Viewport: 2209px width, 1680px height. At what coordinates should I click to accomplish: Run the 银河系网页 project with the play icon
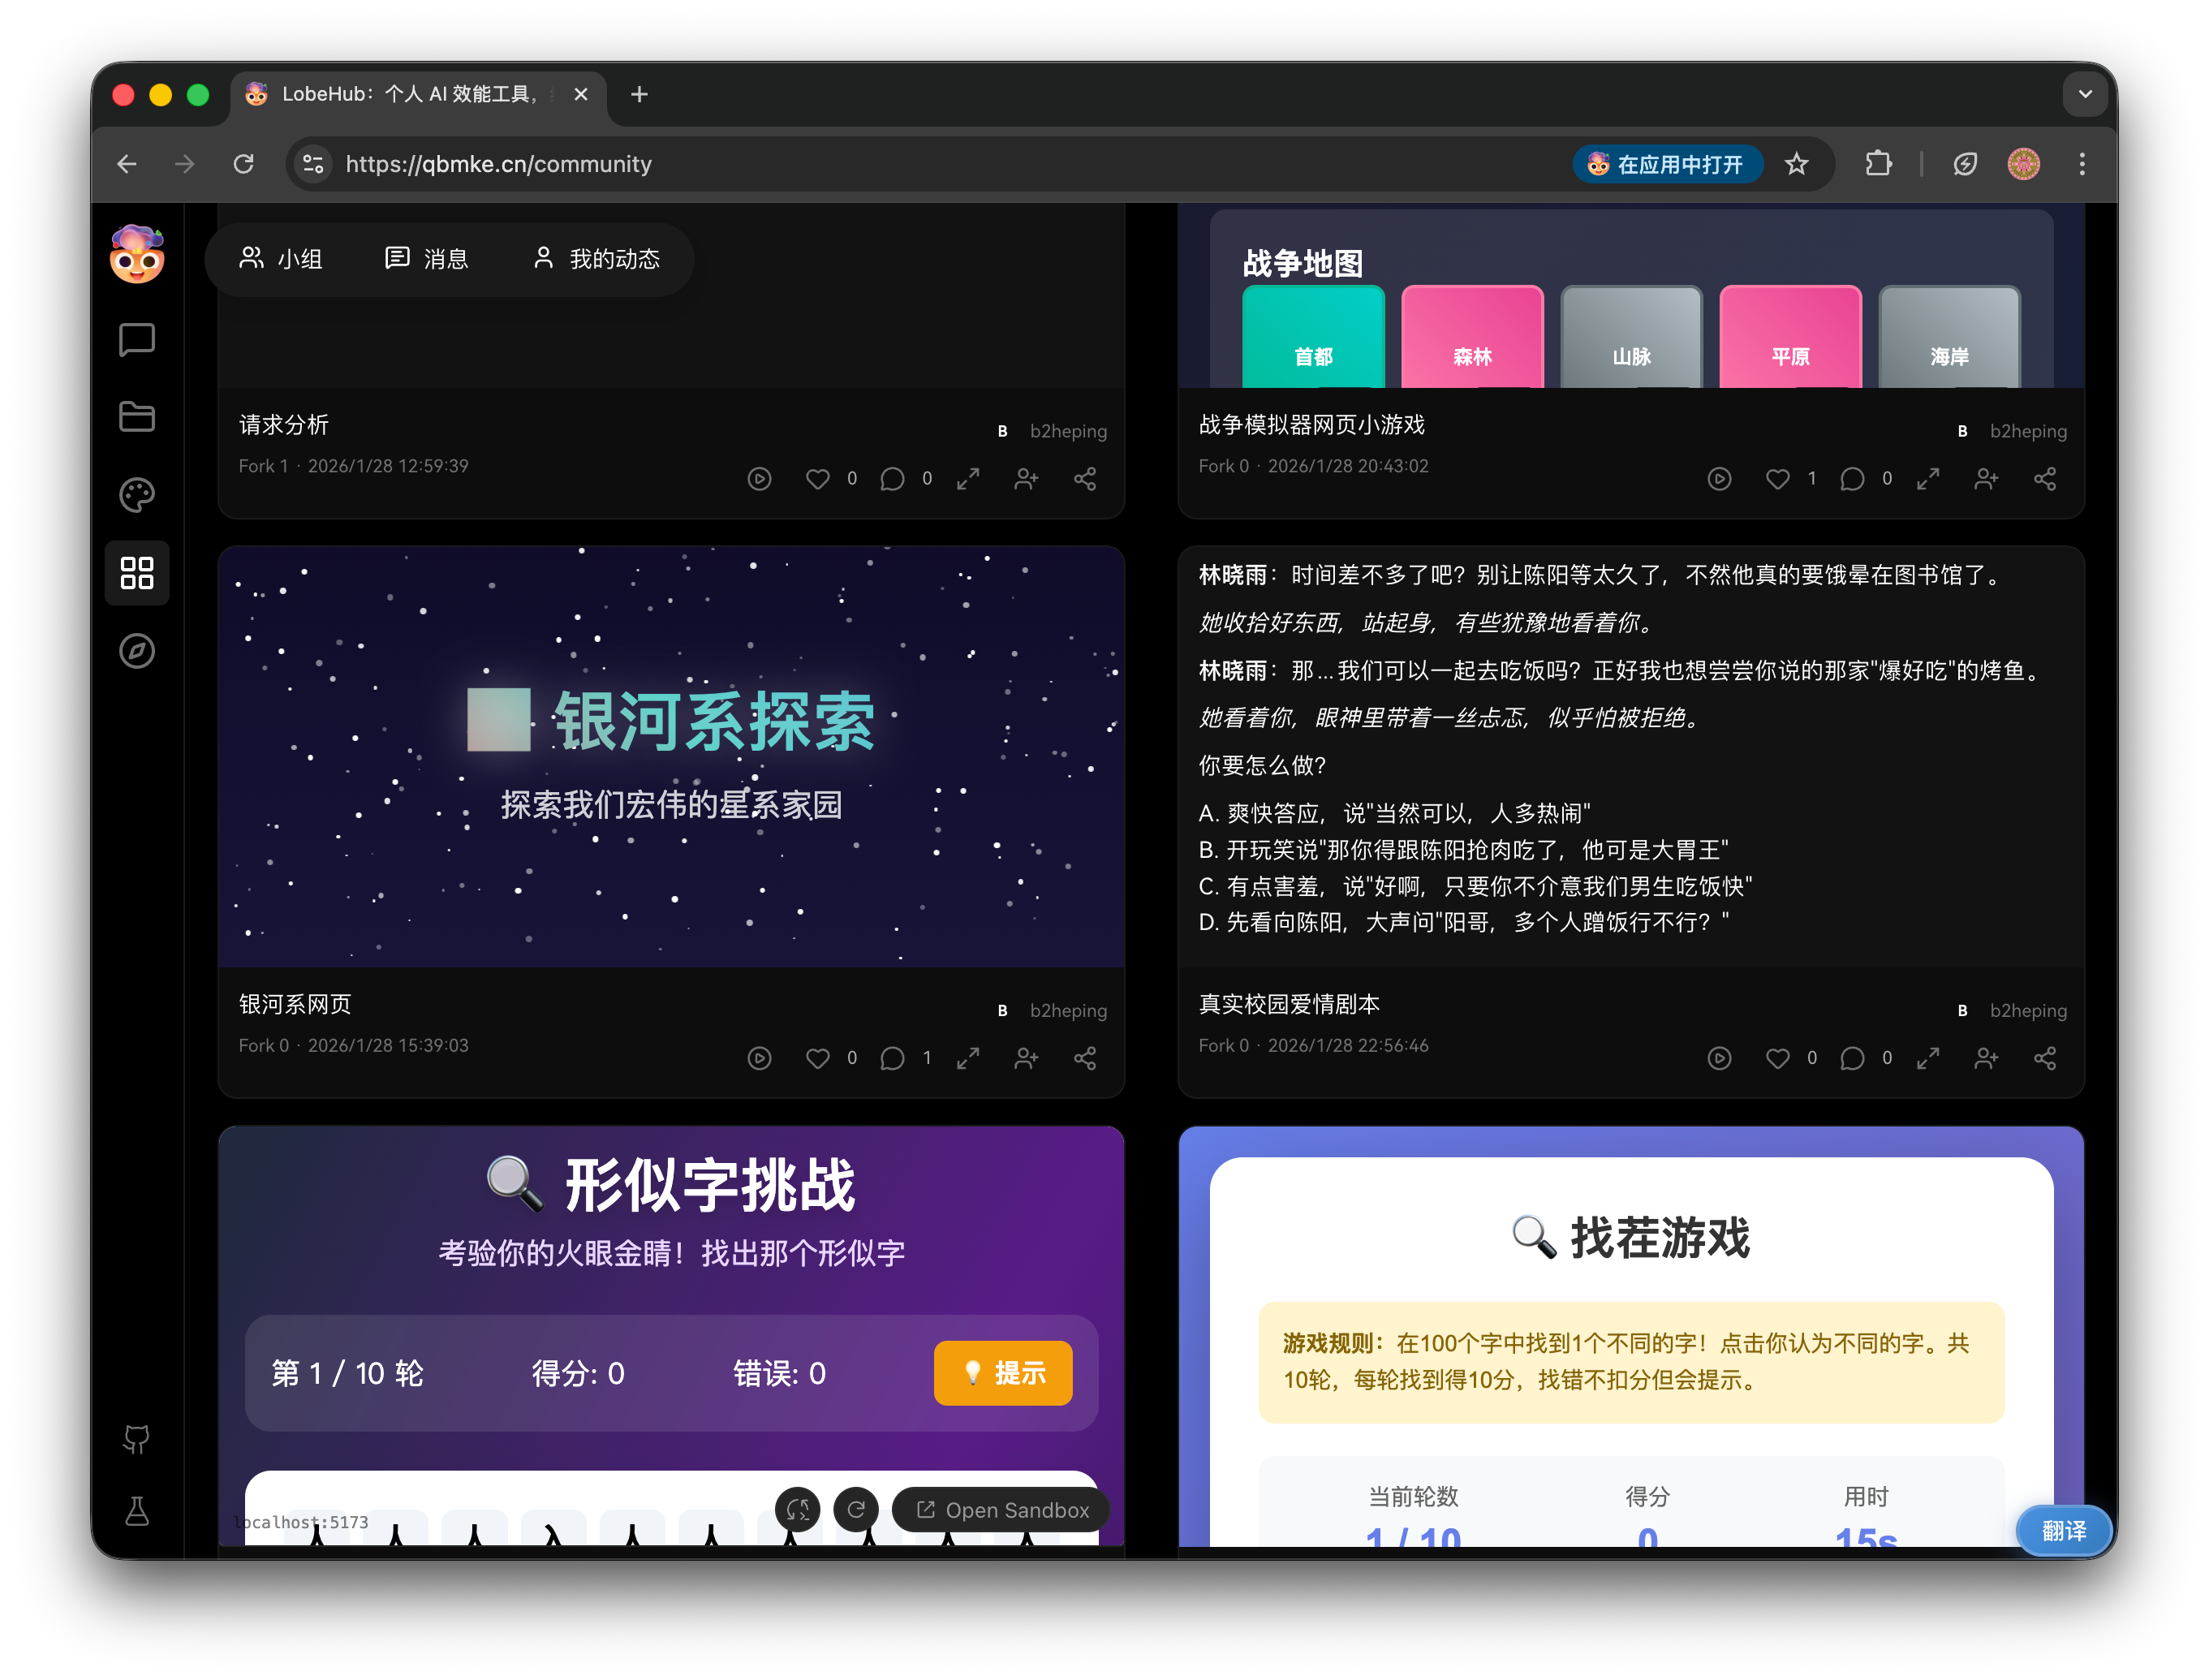[x=759, y=1058]
